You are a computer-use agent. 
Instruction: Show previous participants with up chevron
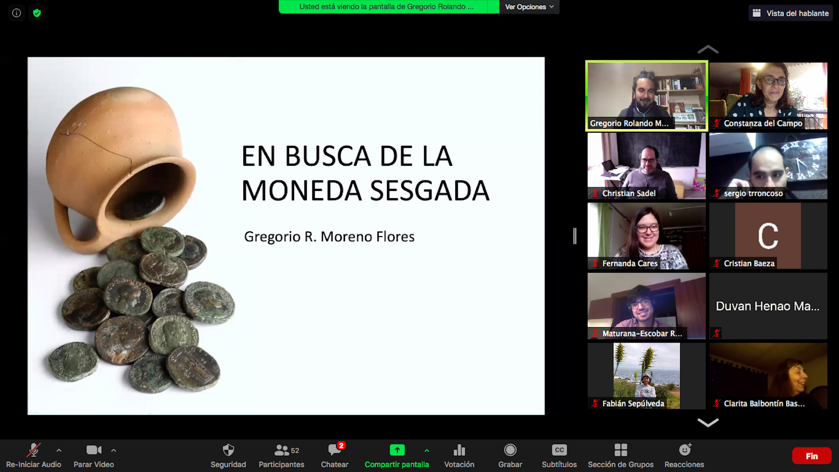coord(708,49)
